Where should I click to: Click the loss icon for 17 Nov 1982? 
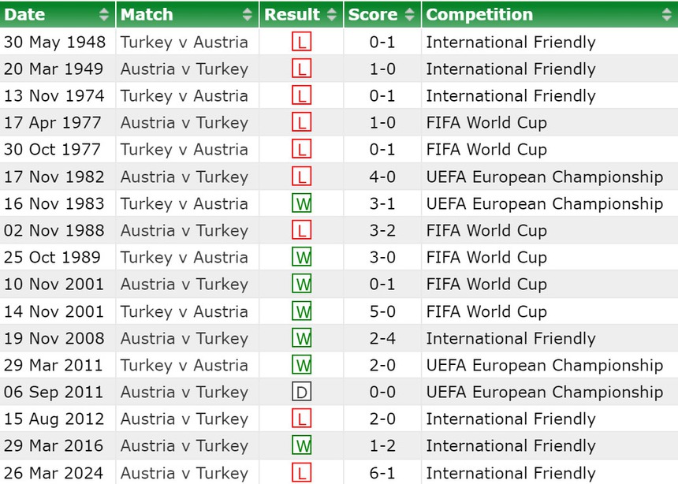[x=301, y=177]
